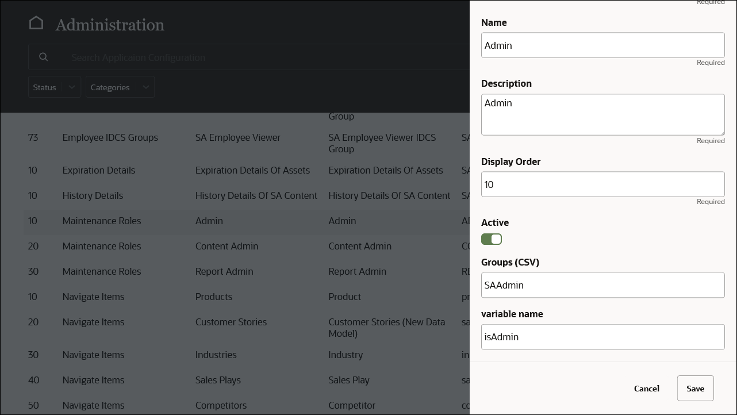The width and height of the screenshot is (737, 415).
Task: Click the variable name field containing isAdmin
Action: tap(602, 337)
